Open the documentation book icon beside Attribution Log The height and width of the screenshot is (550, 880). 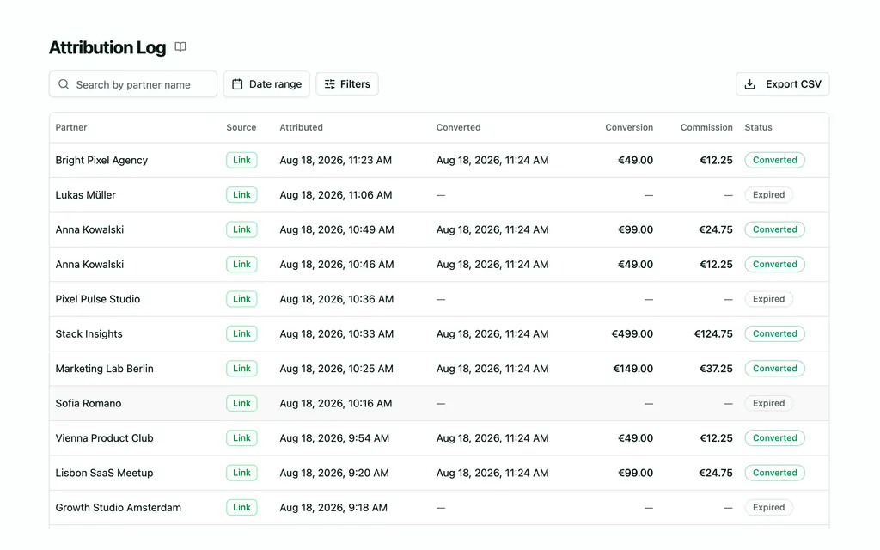(180, 46)
